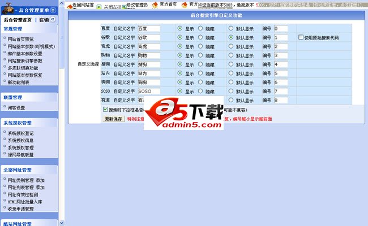This screenshot has height=226, width=368.
Task: Open 网站首页预览 in the sidebar
Action: pos(20,39)
